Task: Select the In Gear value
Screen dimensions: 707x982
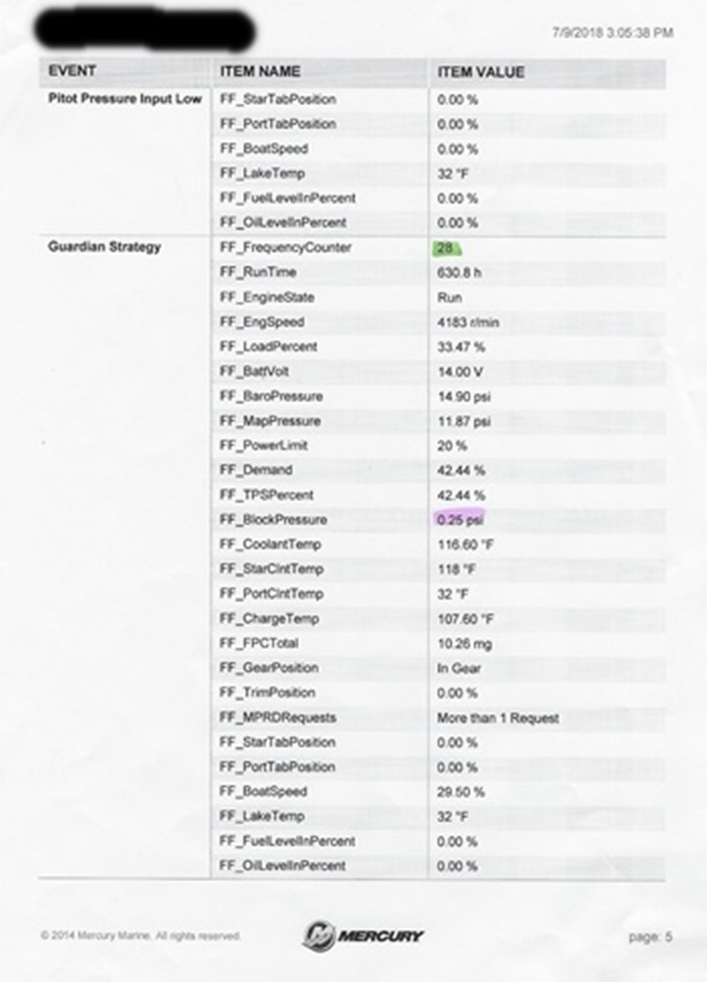Action: point(459,668)
